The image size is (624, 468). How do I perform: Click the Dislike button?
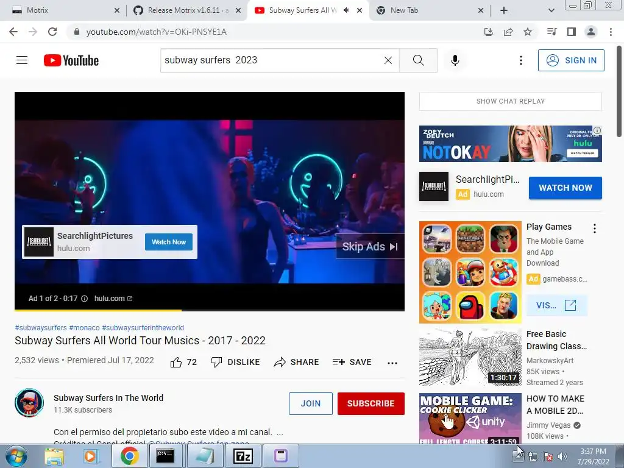(235, 362)
